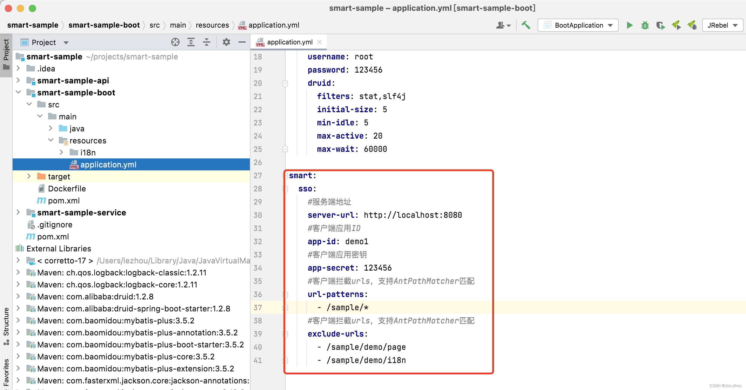The height and width of the screenshot is (390, 746).
Task: Click src breadcrumb in navigation bar
Action: [x=155, y=25]
